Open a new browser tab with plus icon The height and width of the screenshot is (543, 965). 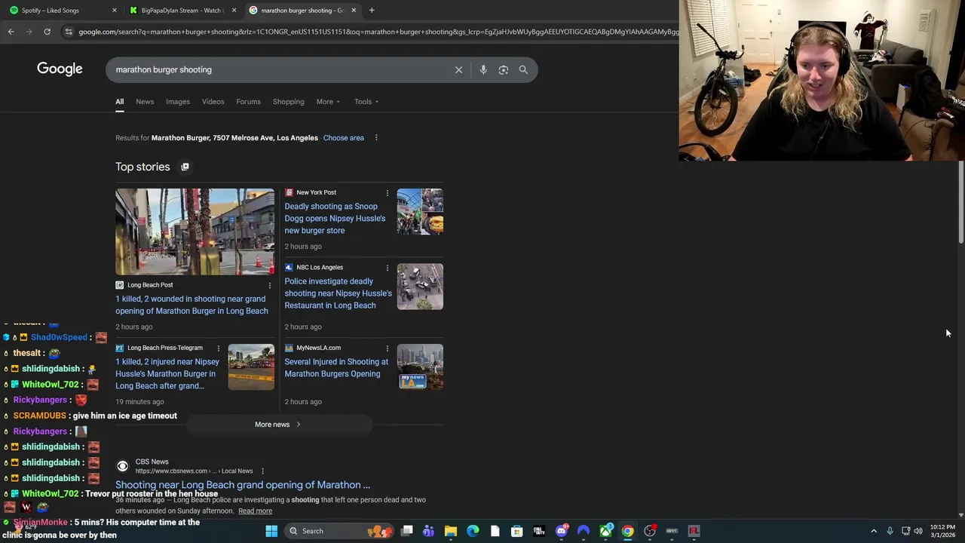[x=372, y=11]
